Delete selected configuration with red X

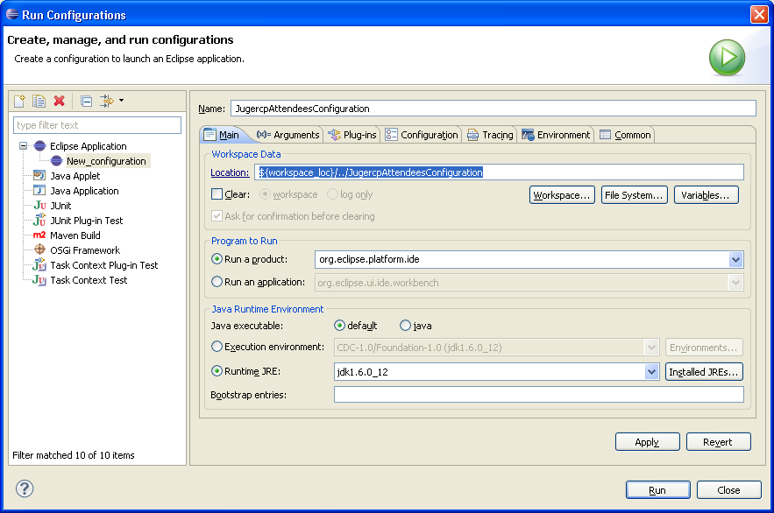tap(60, 102)
